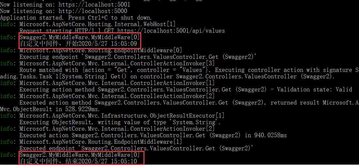The image size is (359, 165).
Task: Click the Hosting.Internal.WebHost[1] log source
Action: 97,24
